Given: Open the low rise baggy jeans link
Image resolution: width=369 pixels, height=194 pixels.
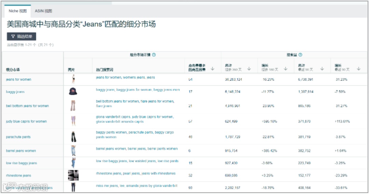Looking at the screenshot, I should click(22, 163).
